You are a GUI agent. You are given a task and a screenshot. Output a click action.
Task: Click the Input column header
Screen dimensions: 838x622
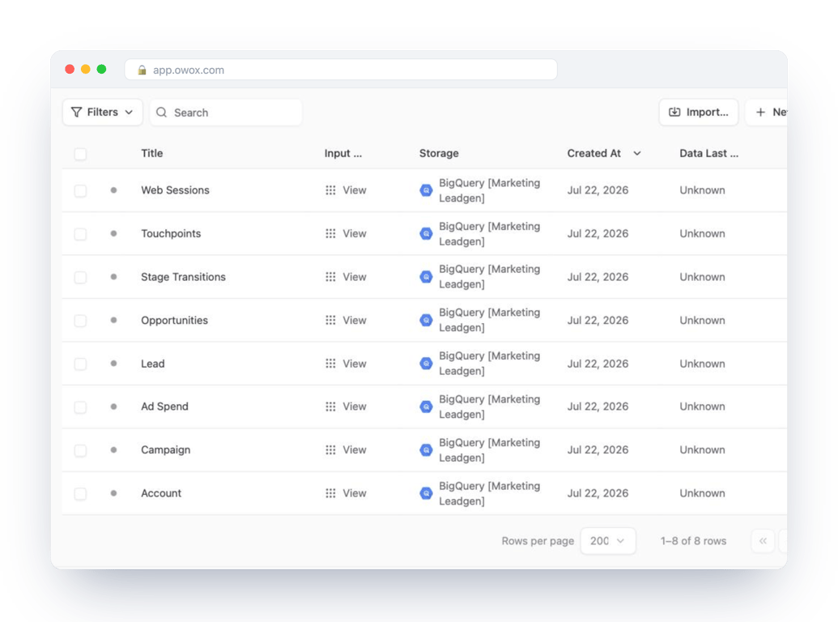(x=343, y=153)
